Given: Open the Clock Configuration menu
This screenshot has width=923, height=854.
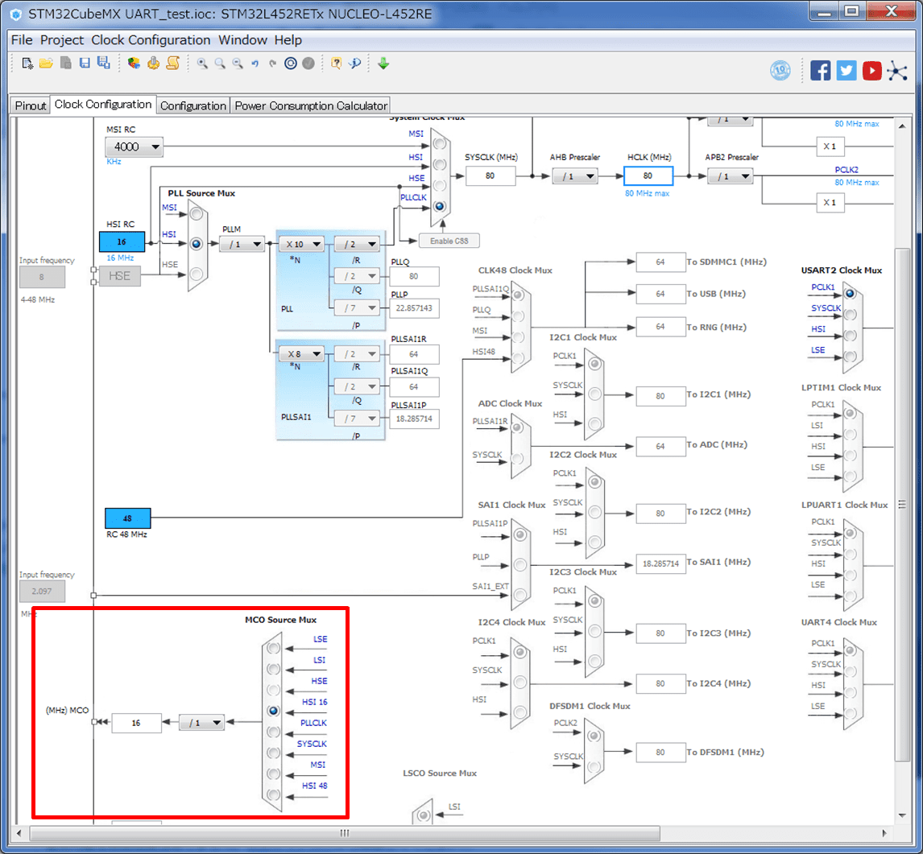Looking at the screenshot, I should [151, 39].
